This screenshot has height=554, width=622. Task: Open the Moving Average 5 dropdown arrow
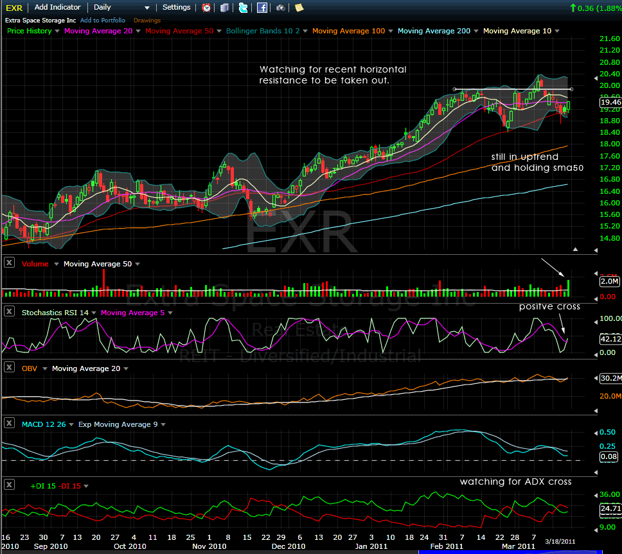click(x=170, y=313)
